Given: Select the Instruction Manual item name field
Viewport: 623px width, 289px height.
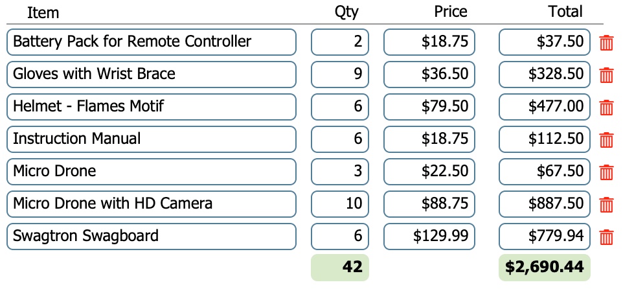Looking at the screenshot, I should (152, 139).
